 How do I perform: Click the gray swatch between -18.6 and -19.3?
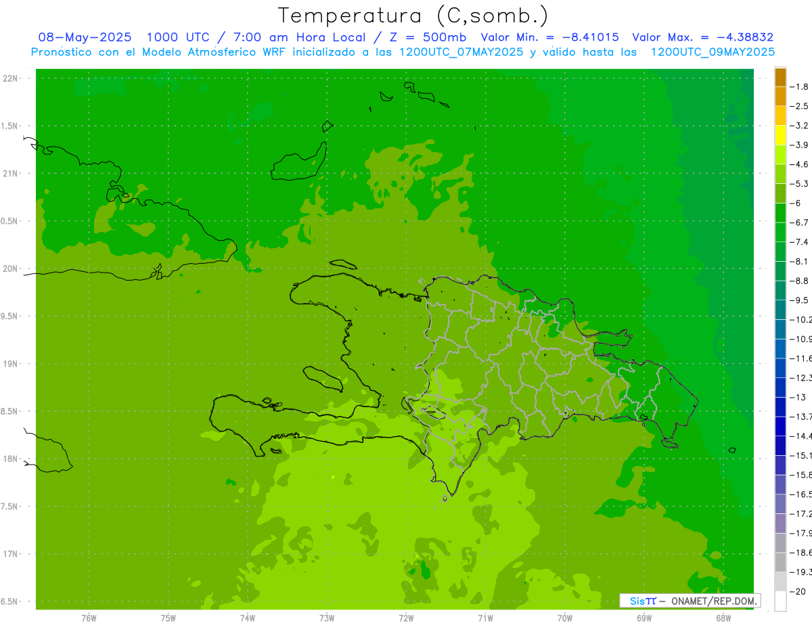point(780,563)
